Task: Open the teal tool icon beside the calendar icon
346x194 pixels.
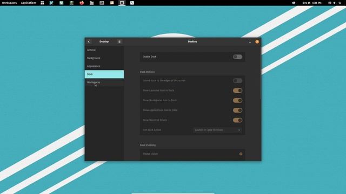Action: coord(51,3)
